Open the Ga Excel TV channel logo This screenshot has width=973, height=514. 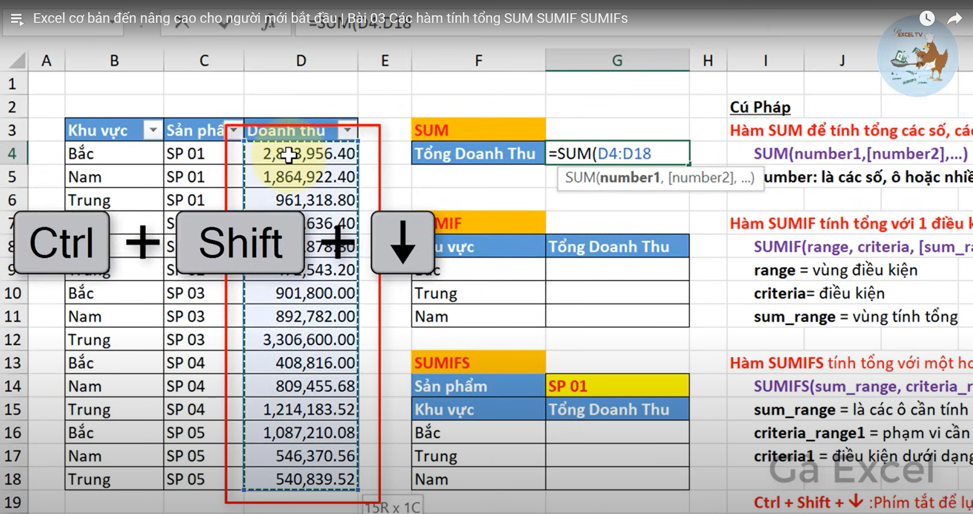point(918,56)
